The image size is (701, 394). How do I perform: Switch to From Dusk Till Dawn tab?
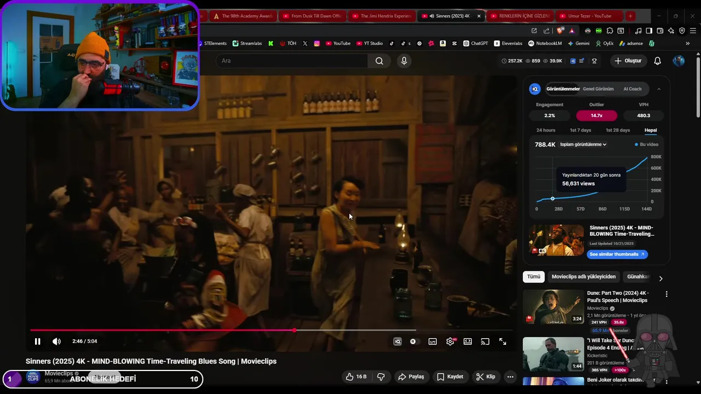click(x=312, y=16)
